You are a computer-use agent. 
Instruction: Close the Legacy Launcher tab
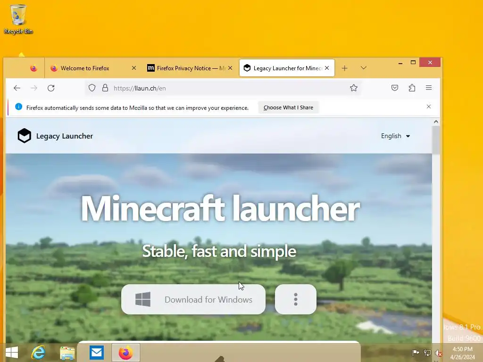coord(327,68)
